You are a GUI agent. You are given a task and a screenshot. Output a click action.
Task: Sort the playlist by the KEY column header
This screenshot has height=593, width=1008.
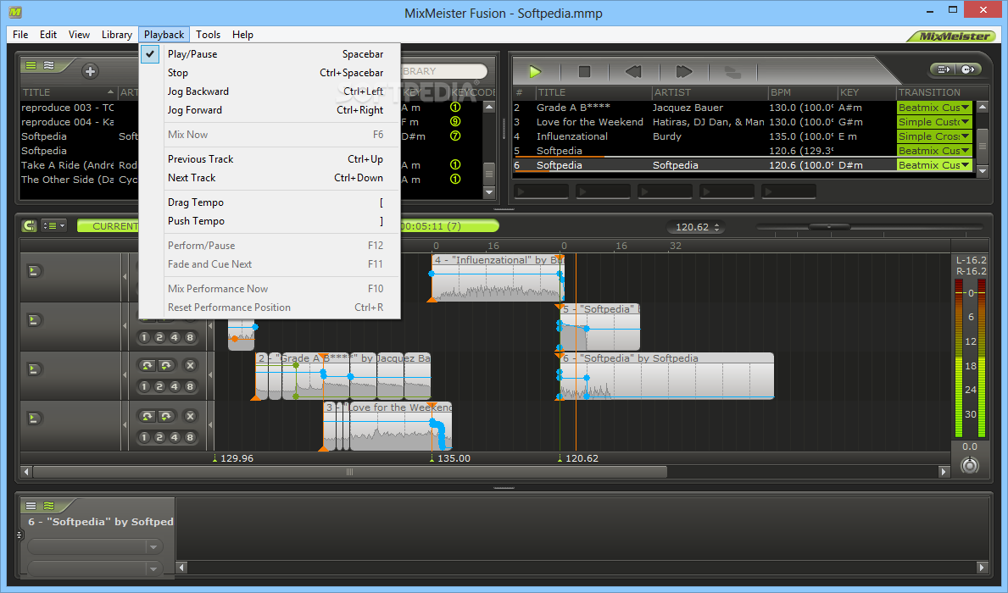point(866,92)
